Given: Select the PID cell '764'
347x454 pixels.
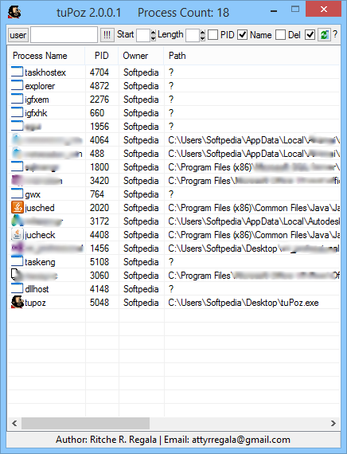Looking at the screenshot, I should coord(97,194).
